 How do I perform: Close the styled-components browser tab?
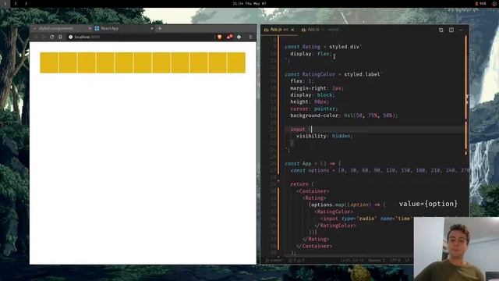click(x=90, y=28)
